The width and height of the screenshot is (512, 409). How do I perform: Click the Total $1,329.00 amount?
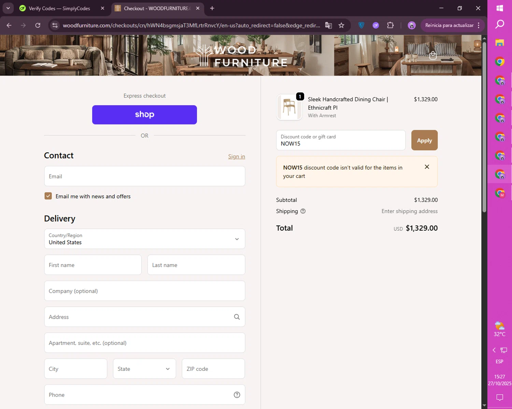click(422, 228)
